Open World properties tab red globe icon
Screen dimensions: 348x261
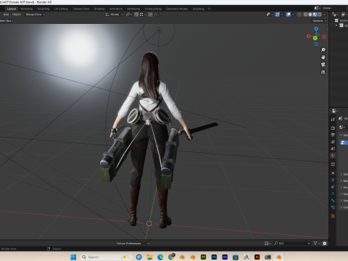coord(333,156)
